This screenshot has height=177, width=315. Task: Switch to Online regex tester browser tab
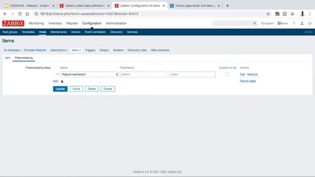[x=195, y=6]
